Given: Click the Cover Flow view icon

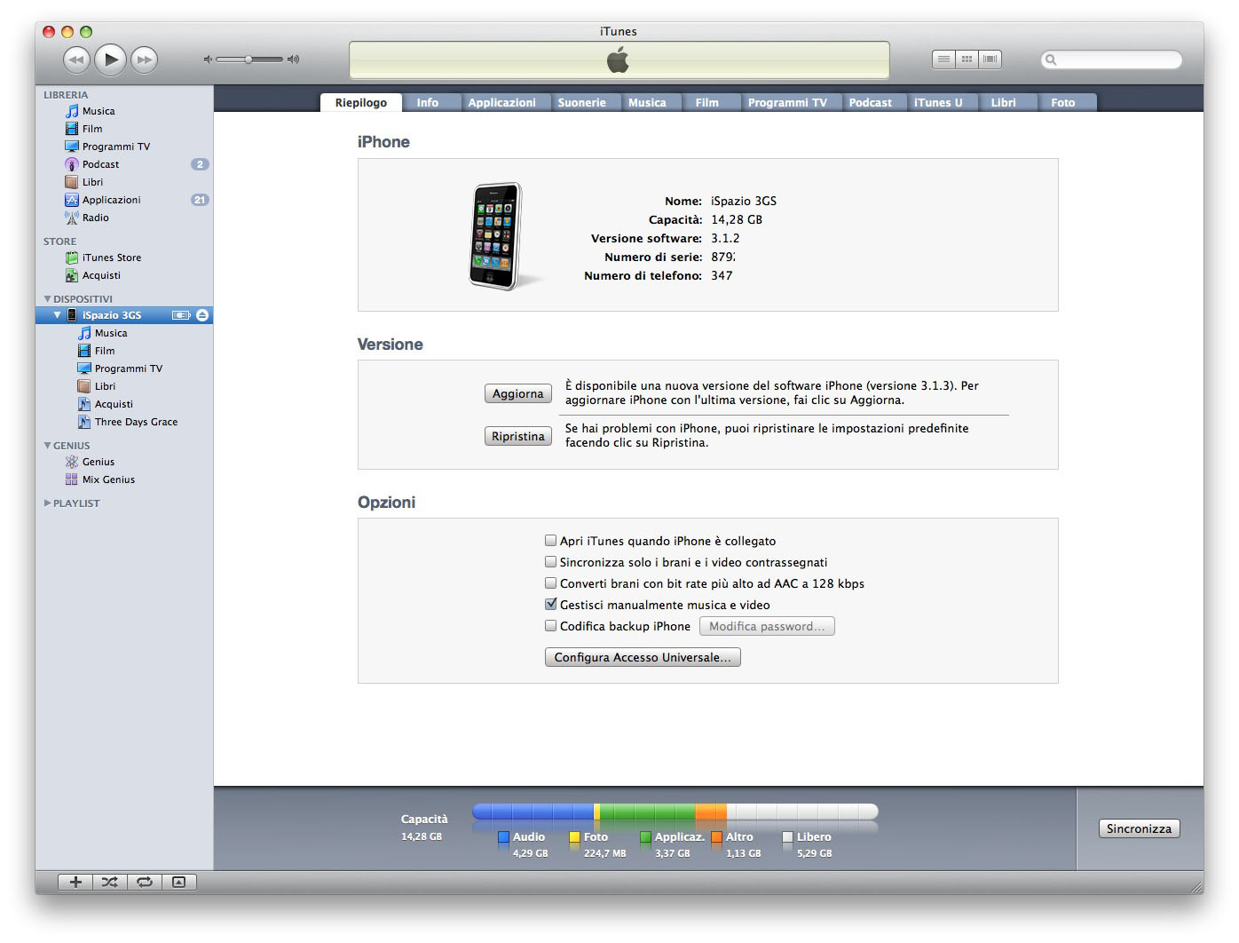Looking at the screenshot, I should [x=990, y=59].
